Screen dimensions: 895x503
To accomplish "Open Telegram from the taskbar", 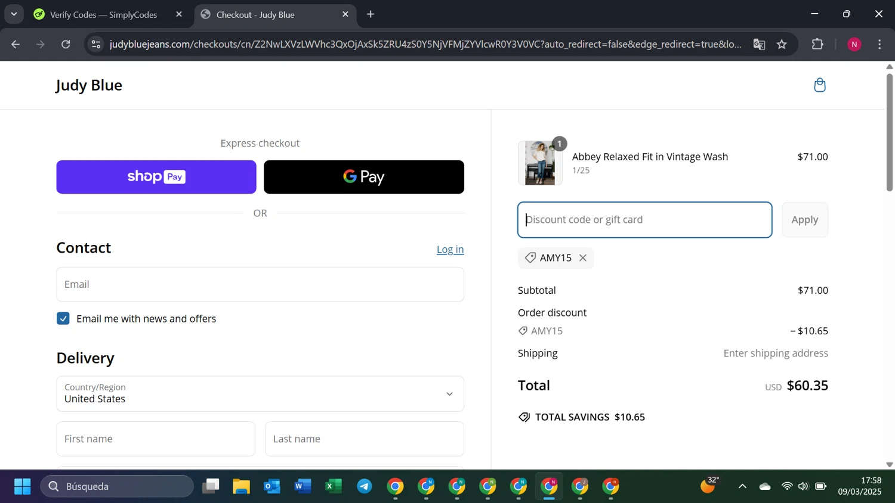I will (365, 487).
